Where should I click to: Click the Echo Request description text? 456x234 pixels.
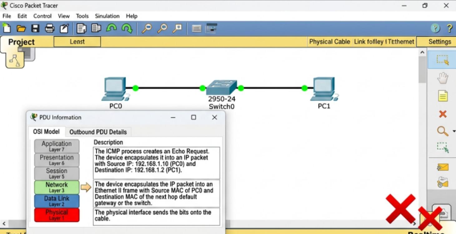(x=156, y=163)
